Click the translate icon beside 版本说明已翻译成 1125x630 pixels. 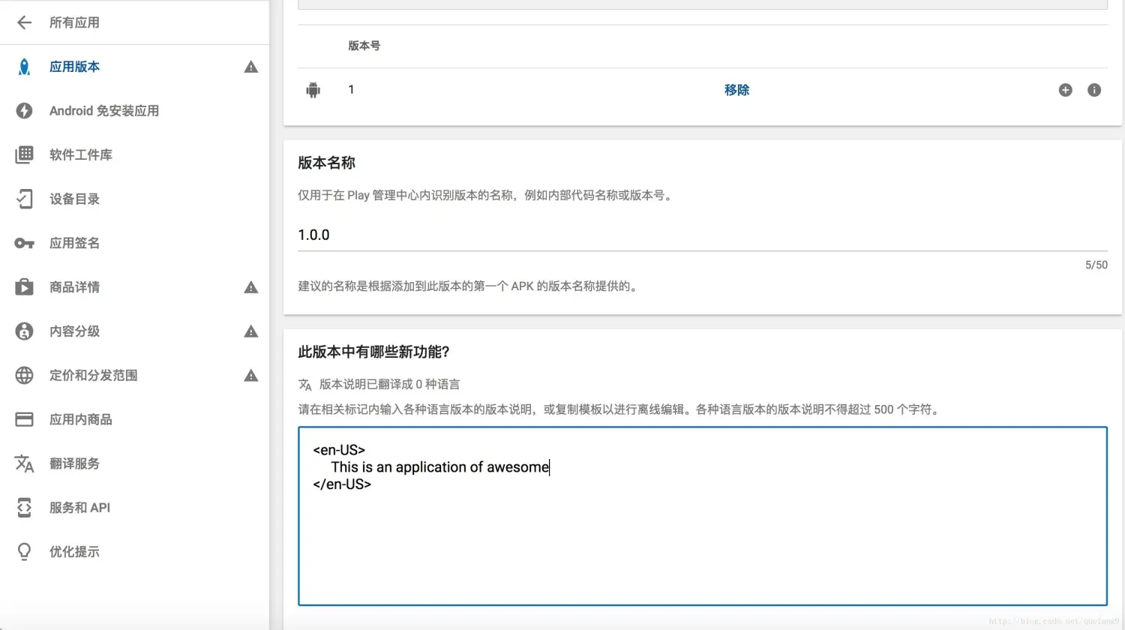coord(304,385)
